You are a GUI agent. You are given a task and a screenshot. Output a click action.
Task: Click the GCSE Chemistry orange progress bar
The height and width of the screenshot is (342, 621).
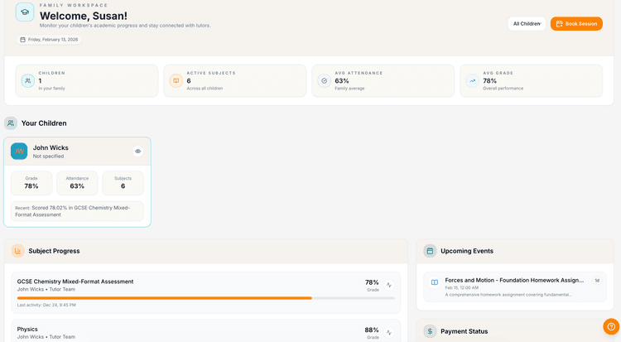(x=165, y=298)
